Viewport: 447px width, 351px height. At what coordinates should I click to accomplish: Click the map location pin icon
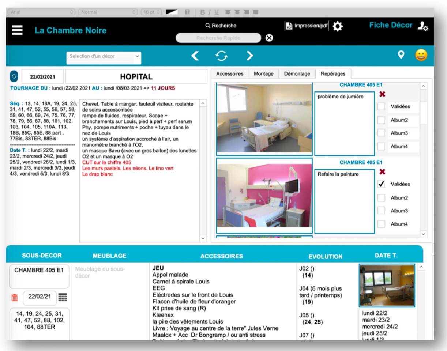coord(401,55)
